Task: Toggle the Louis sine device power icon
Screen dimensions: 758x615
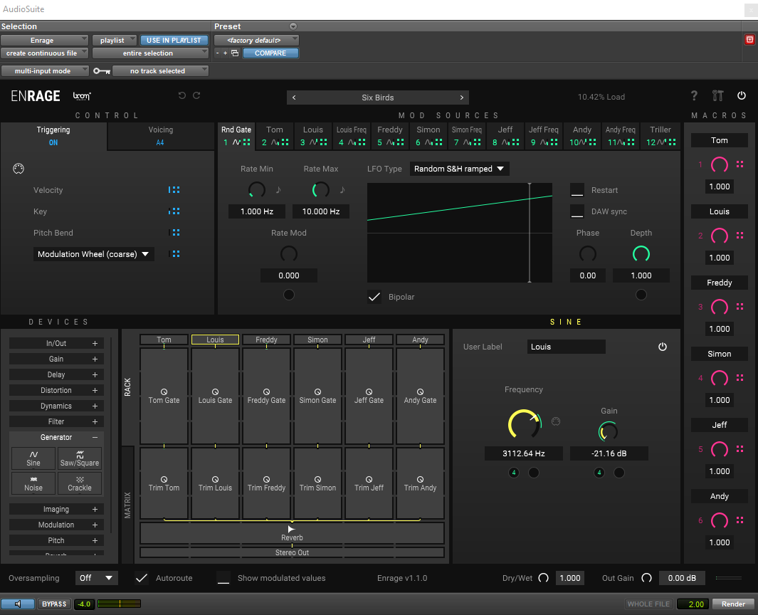Action: (663, 347)
